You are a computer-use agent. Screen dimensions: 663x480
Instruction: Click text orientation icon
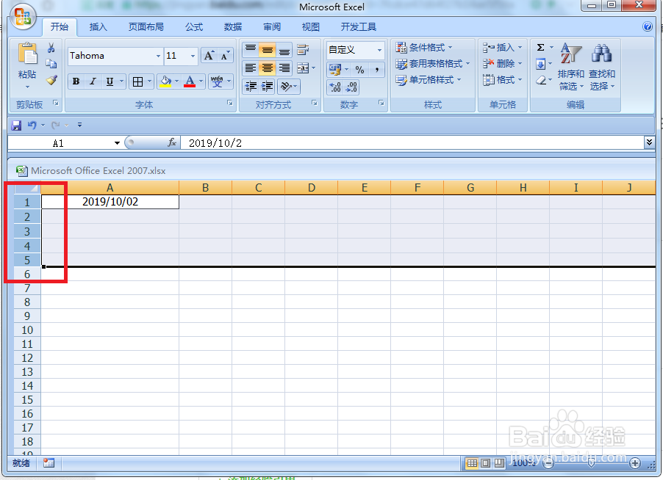286,87
